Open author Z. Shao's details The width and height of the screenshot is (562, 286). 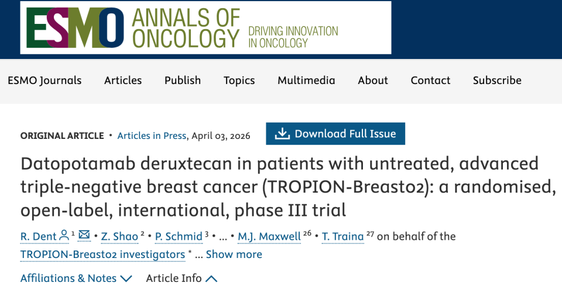tap(119, 236)
